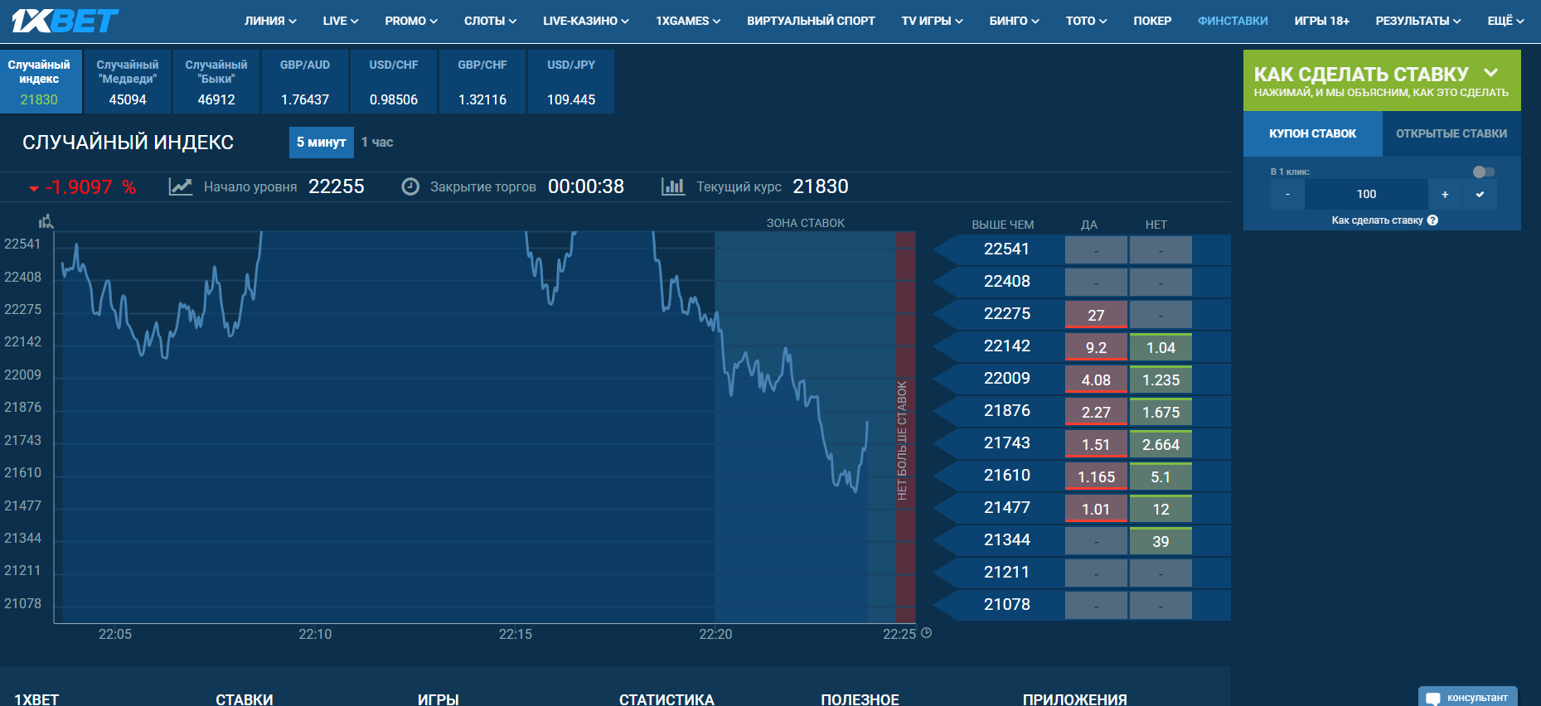Image resolution: width=1541 pixels, height=706 pixels.
Task: Open the РЕЗУЛЬТАТЫ dropdown
Action: (x=1417, y=21)
